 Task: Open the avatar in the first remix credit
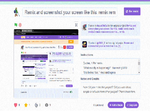(84, 27)
